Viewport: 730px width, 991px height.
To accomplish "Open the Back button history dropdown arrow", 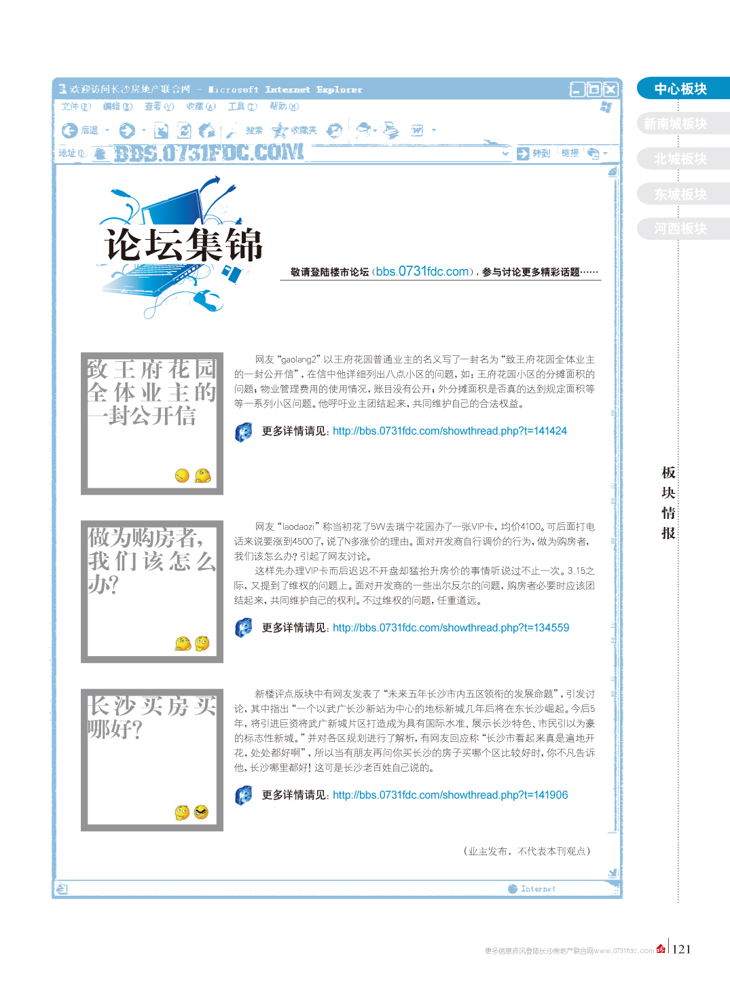I will click(x=107, y=130).
